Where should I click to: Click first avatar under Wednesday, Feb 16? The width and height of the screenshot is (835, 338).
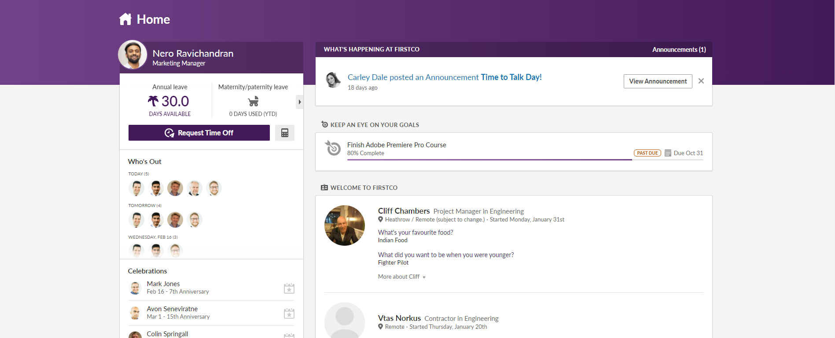pyautogui.click(x=136, y=251)
